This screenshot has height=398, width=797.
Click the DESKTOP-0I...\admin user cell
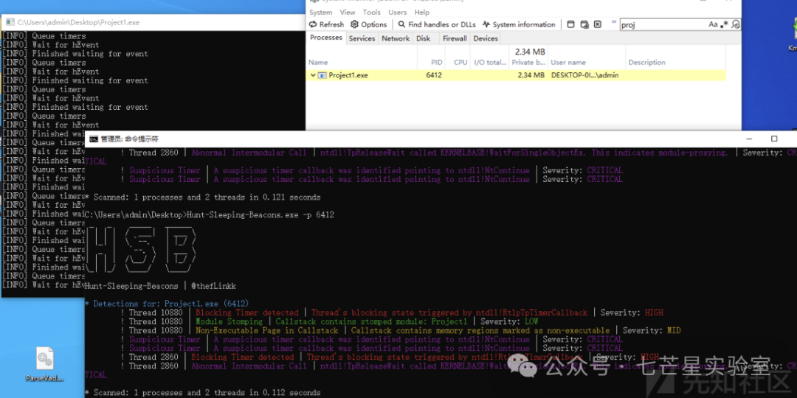coord(585,75)
